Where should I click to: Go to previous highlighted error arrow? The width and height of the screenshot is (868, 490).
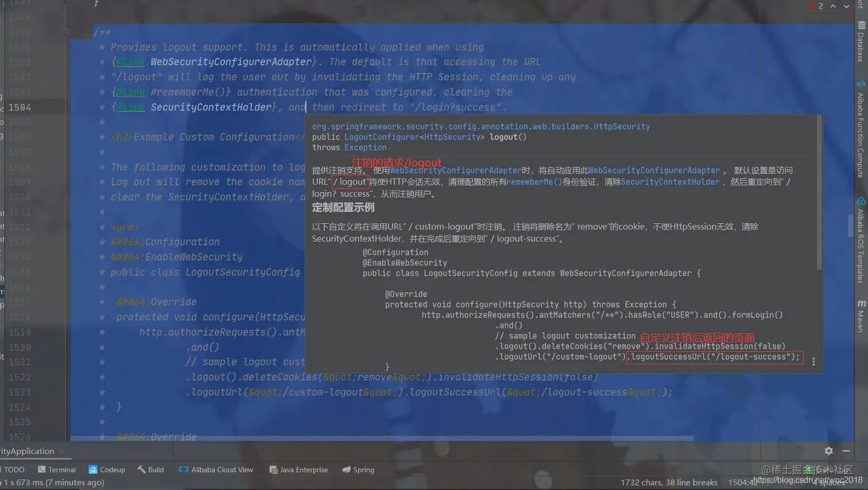[x=833, y=6]
